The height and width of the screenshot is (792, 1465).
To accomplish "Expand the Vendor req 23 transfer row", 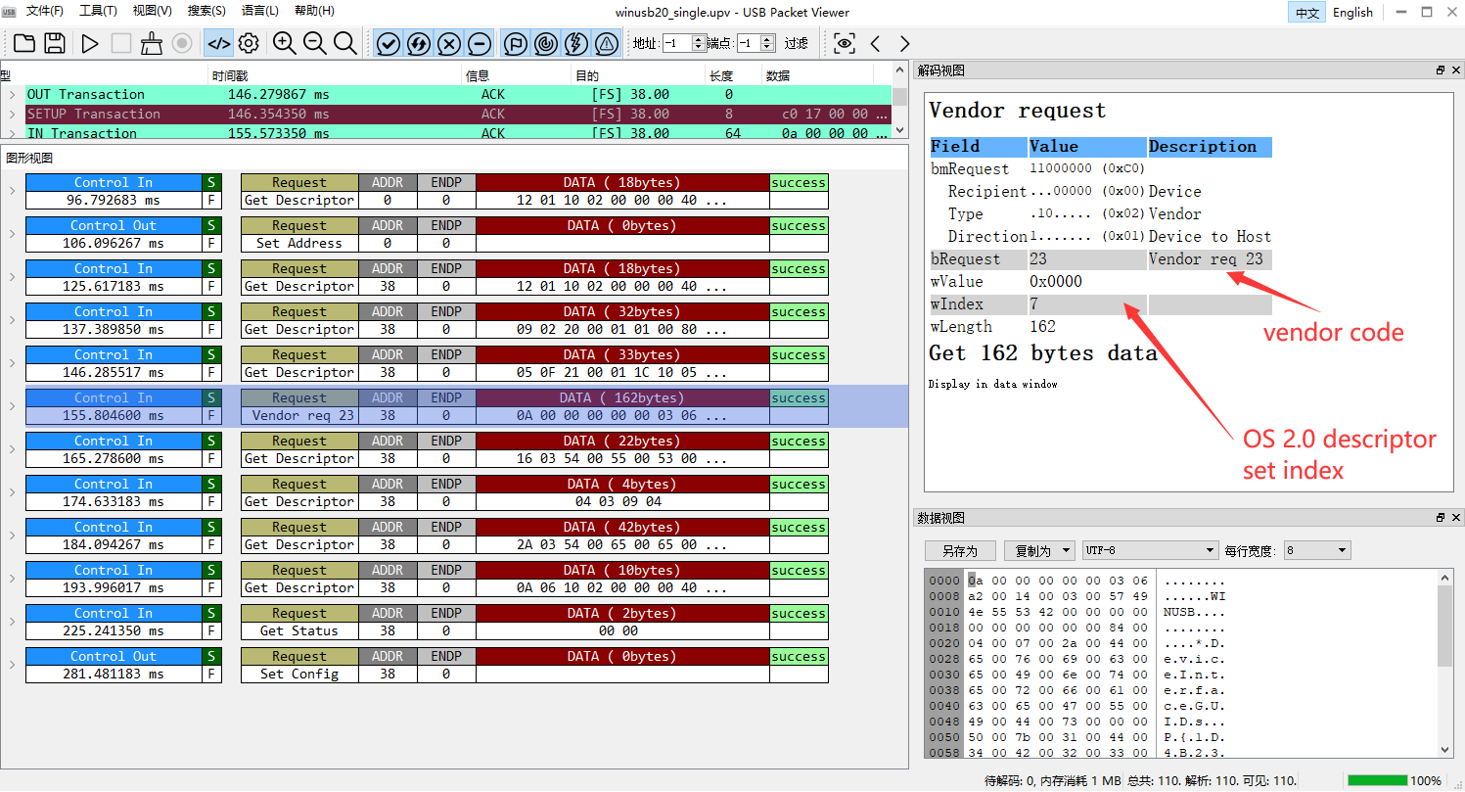I will (x=12, y=406).
